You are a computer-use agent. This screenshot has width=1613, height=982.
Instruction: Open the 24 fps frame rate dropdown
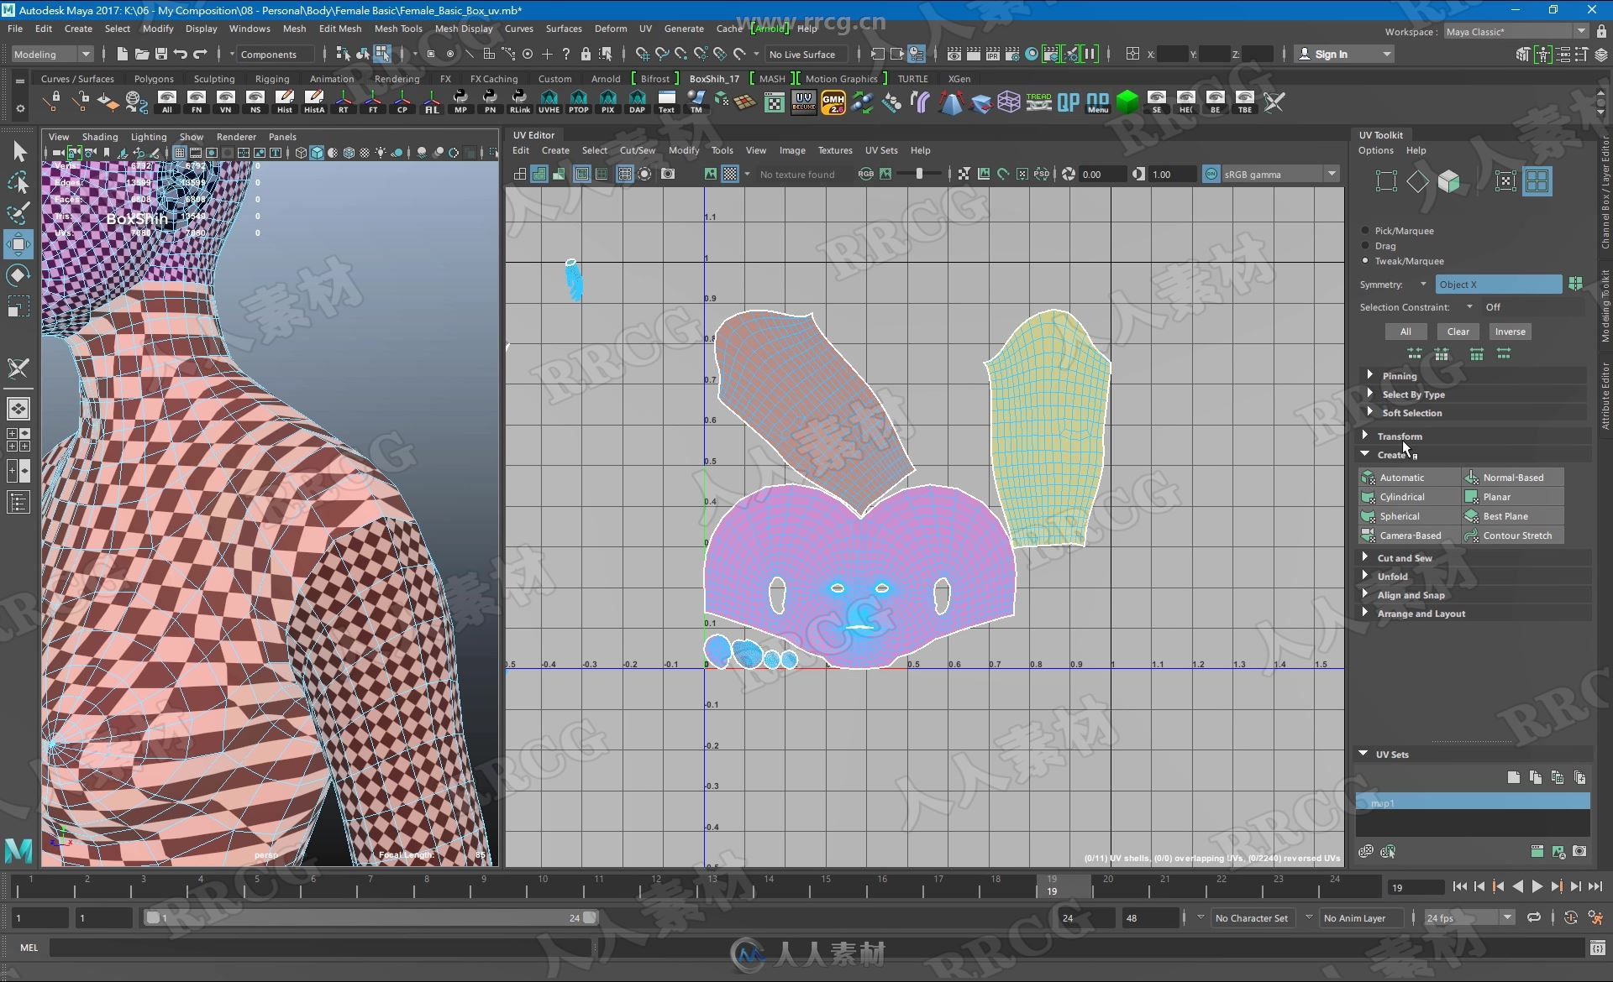[x=1469, y=917]
